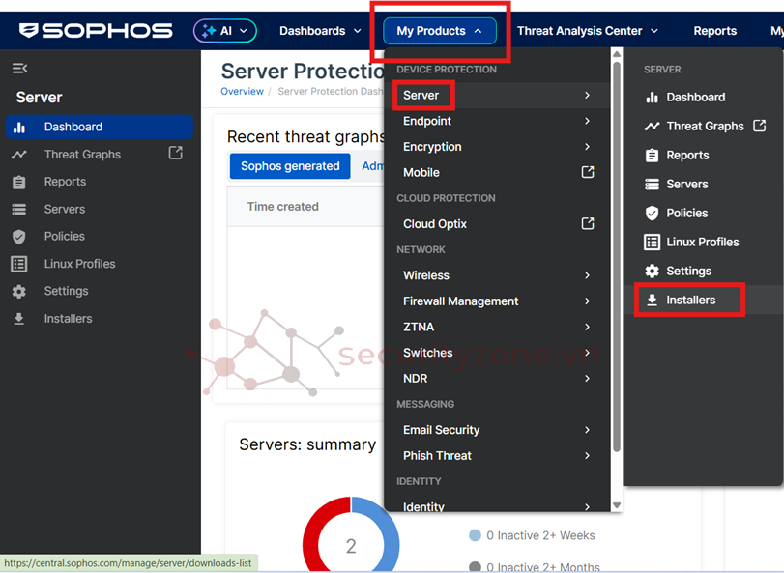Image resolution: width=784 pixels, height=573 pixels.
Task: Click the Overview breadcrumb link
Action: pos(242,92)
